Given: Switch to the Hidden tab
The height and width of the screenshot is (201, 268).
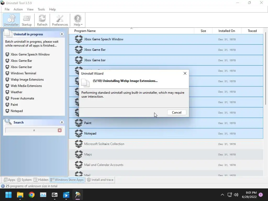Looking at the screenshot, I should [41, 180].
